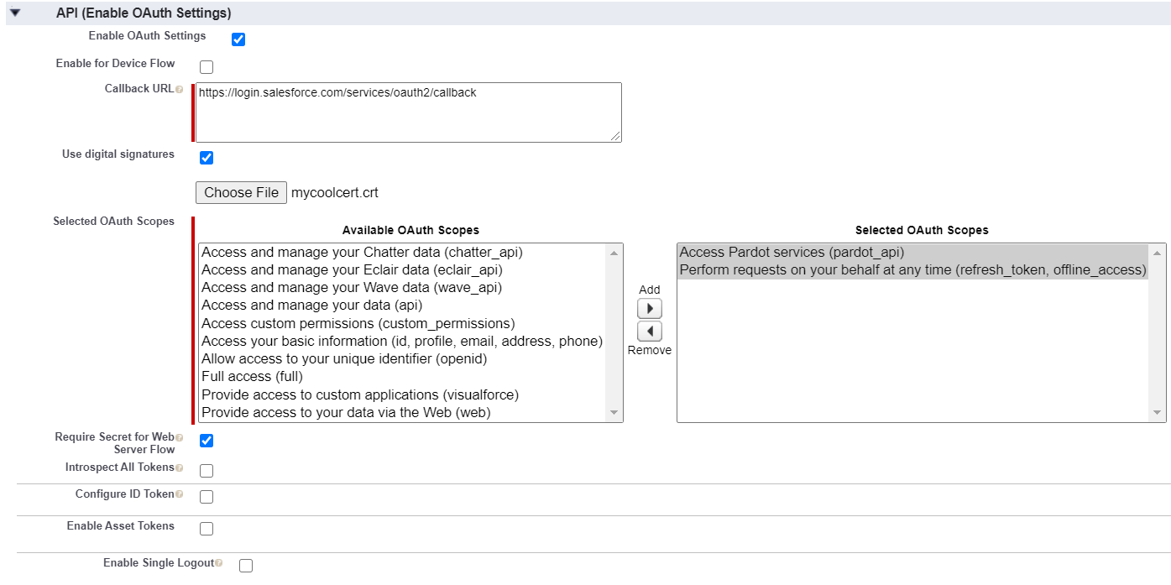This screenshot has width=1171, height=585.
Task: Click the Add arrow button
Action: pos(650,308)
